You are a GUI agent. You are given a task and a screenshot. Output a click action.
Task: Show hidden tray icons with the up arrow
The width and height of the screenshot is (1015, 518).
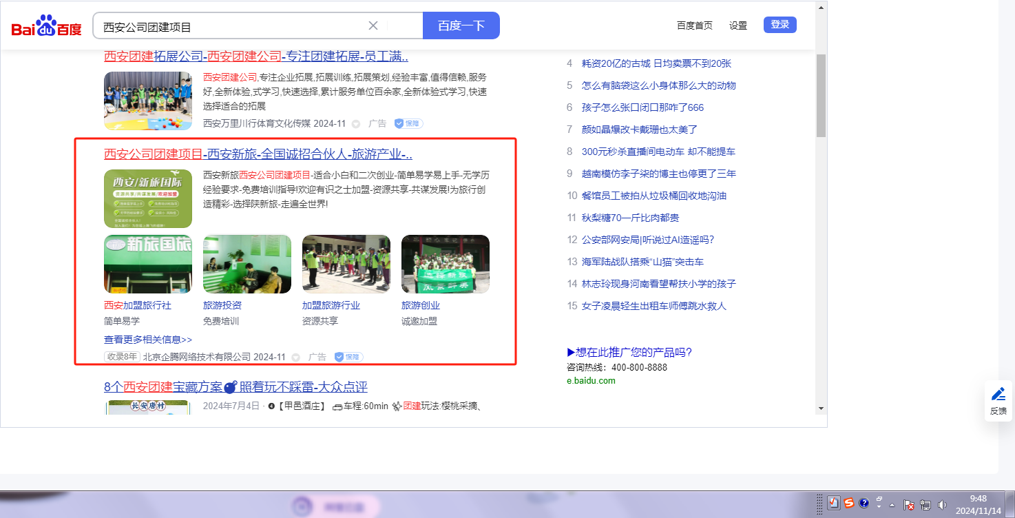coord(892,505)
